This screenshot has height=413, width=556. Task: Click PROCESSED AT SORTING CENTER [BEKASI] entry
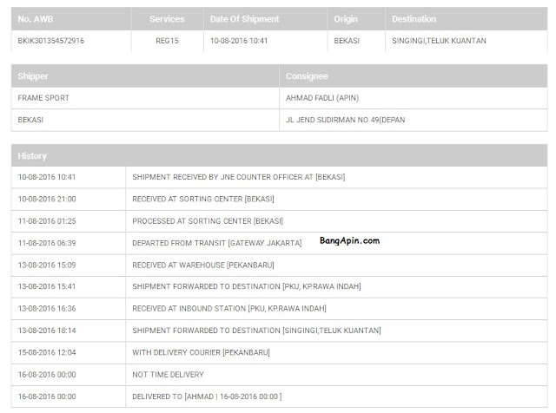pos(208,221)
